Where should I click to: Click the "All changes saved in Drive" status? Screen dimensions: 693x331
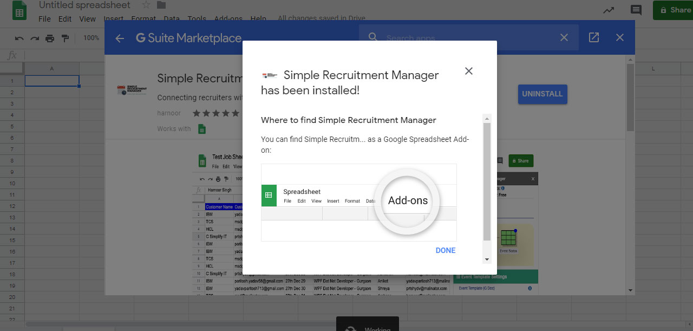click(x=322, y=18)
